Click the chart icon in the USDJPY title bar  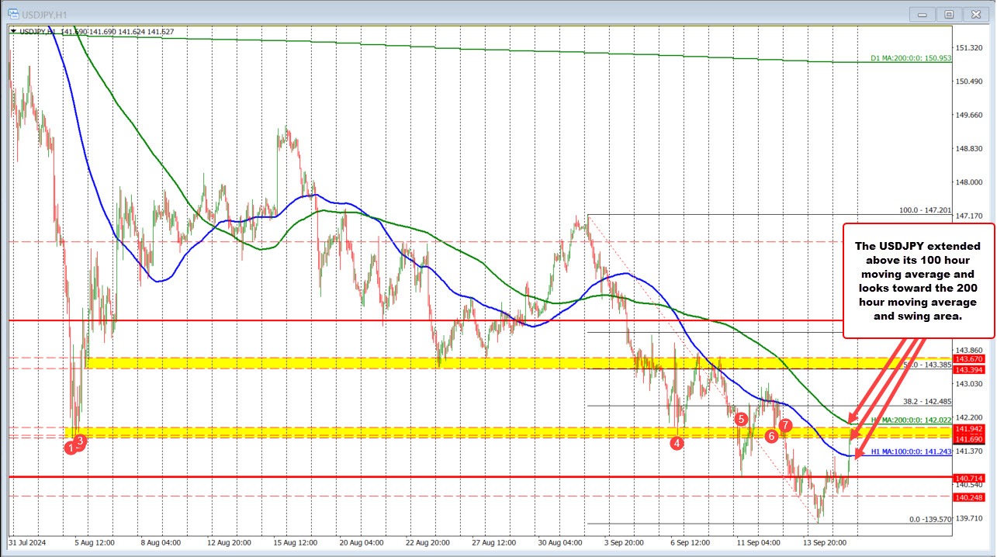coord(12,13)
